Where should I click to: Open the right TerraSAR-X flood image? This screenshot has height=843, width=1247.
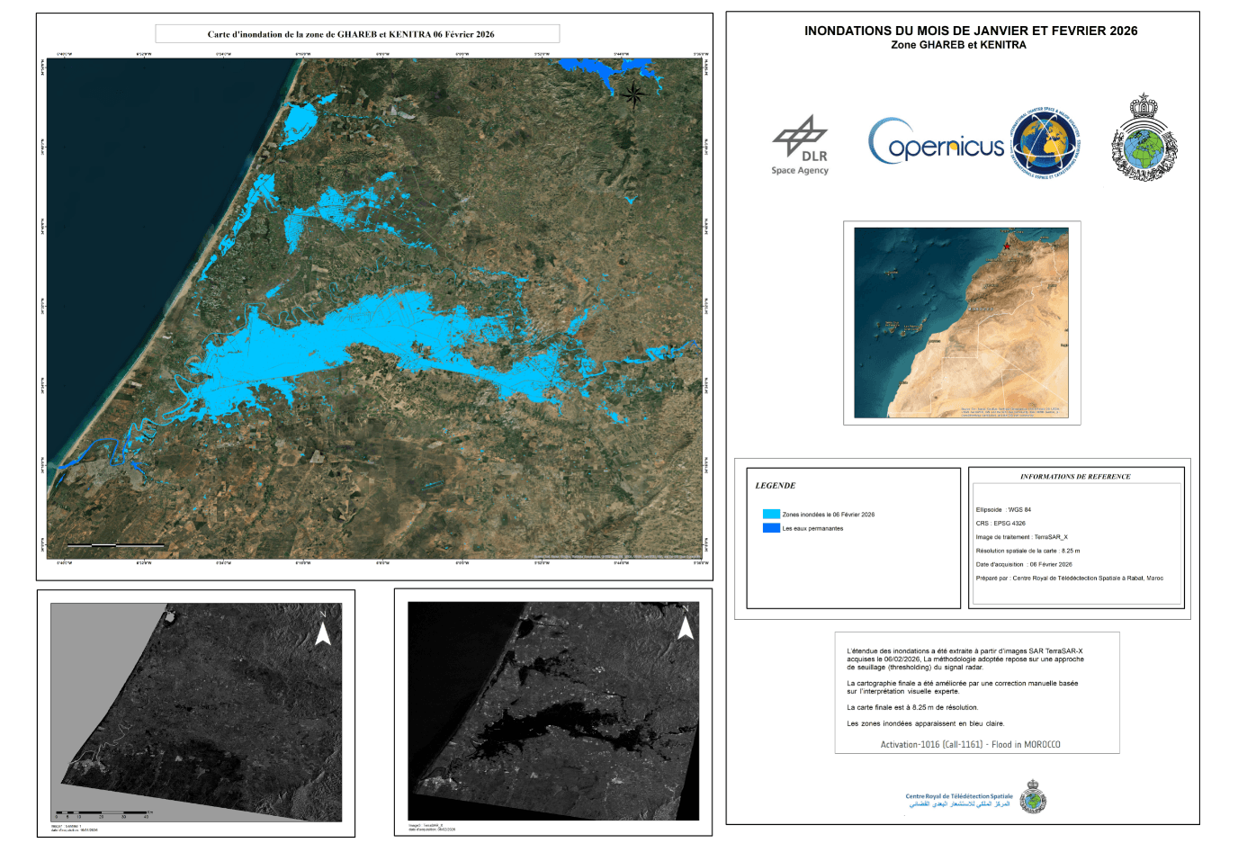pyautogui.click(x=553, y=711)
